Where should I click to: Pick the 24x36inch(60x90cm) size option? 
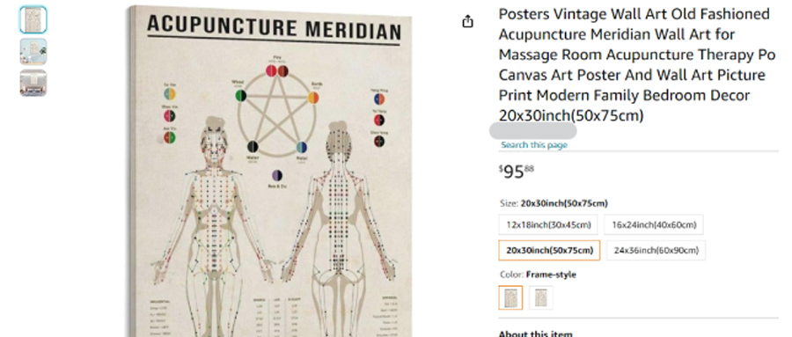[x=656, y=250]
